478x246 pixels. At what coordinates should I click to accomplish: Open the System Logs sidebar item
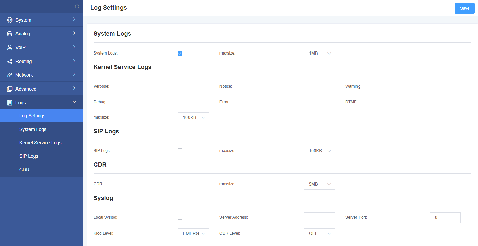click(41, 129)
